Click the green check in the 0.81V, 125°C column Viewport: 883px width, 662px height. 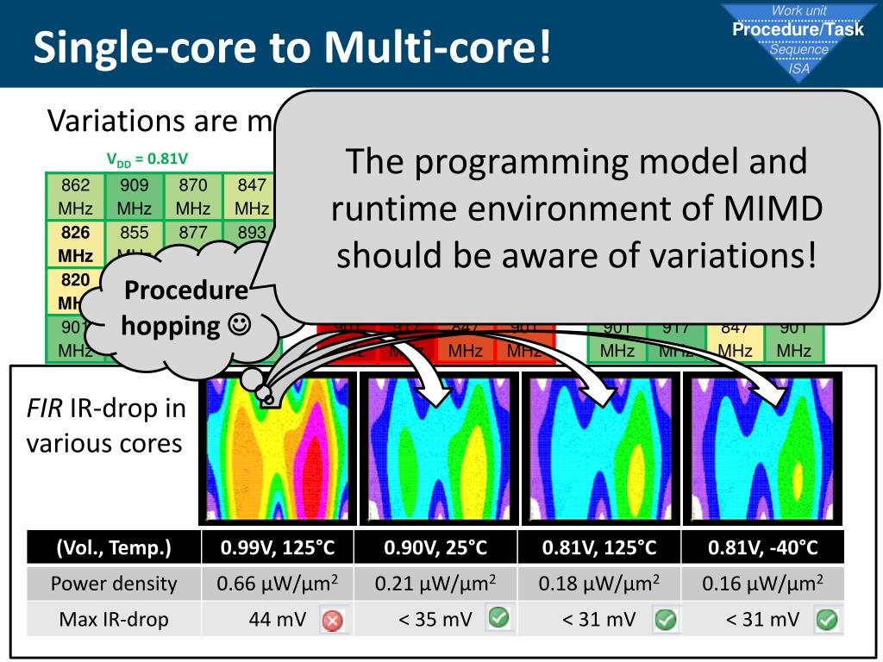[665, 620]
